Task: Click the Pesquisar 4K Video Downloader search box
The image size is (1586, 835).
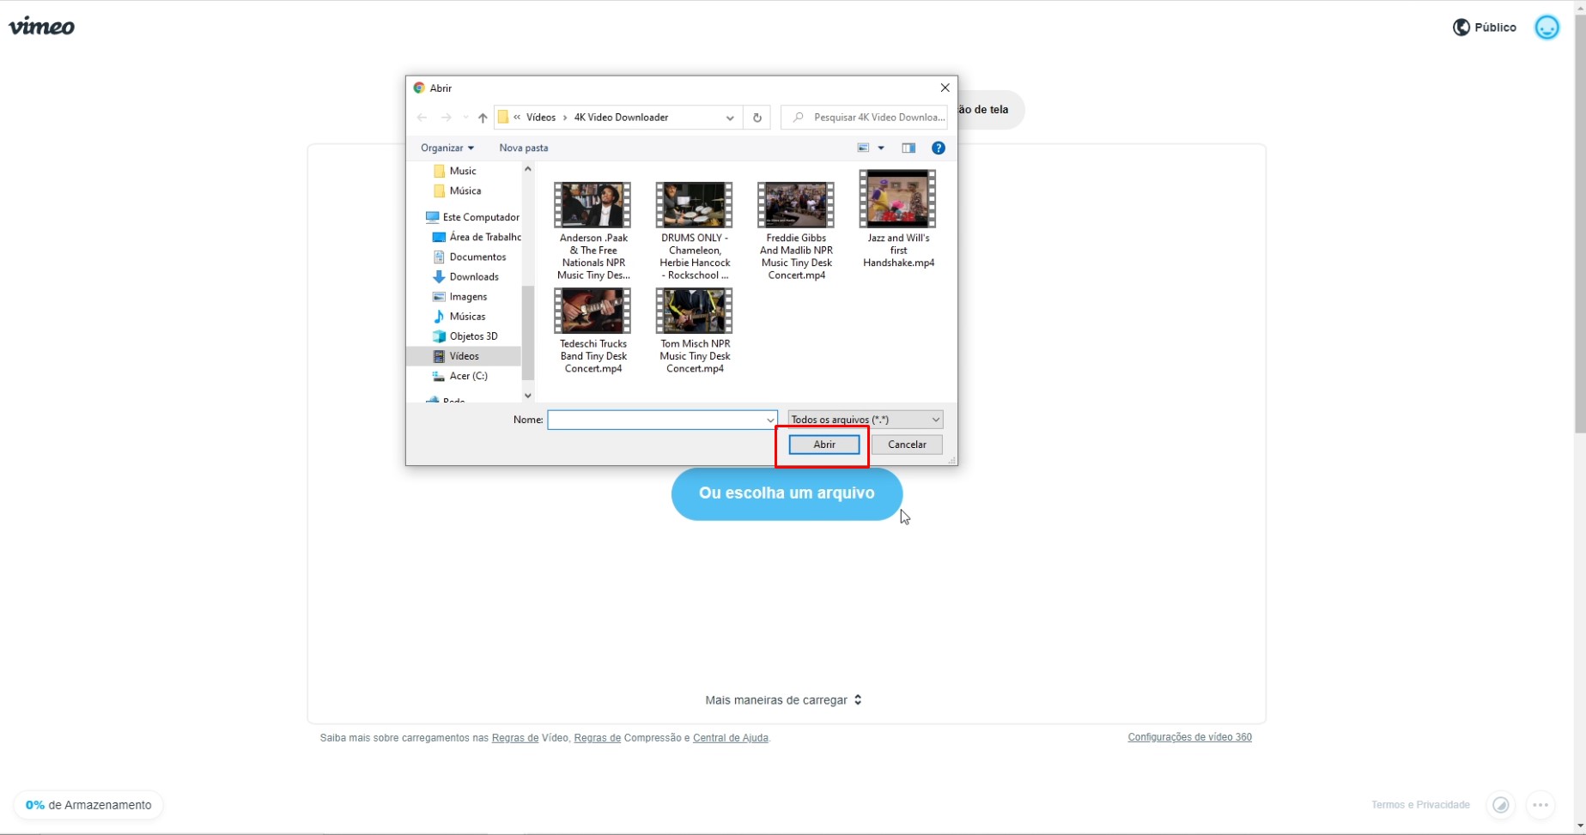Action: pos(864,118)
